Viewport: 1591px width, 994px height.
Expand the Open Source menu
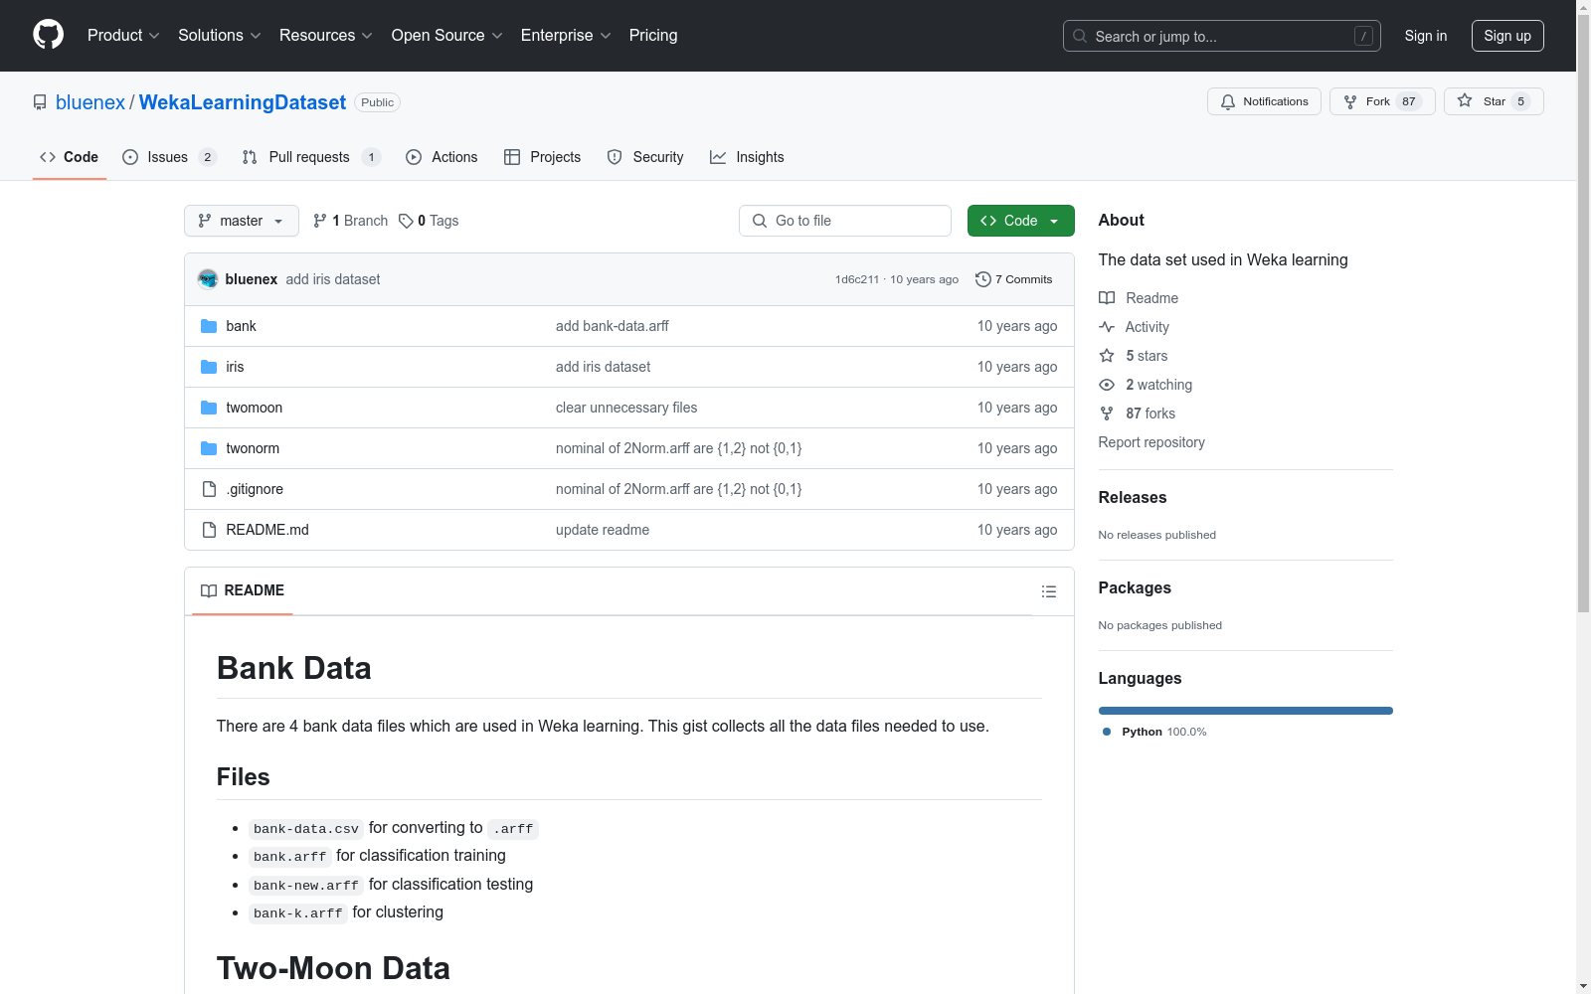pyautogui.click(x=447, y=35)
